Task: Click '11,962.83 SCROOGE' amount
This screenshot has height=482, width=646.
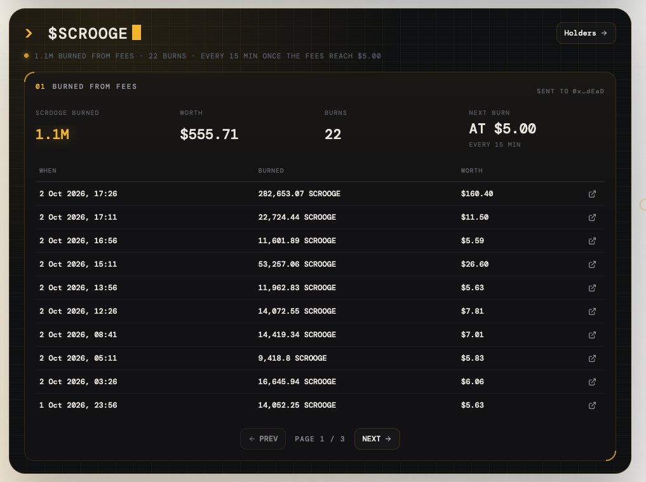Action: [297, 288]
